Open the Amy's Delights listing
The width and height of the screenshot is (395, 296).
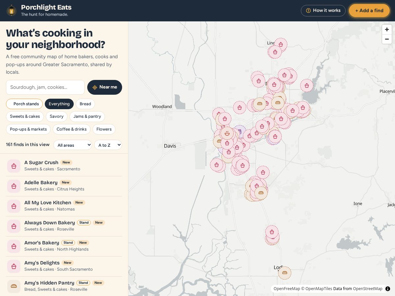coord(64,266)
